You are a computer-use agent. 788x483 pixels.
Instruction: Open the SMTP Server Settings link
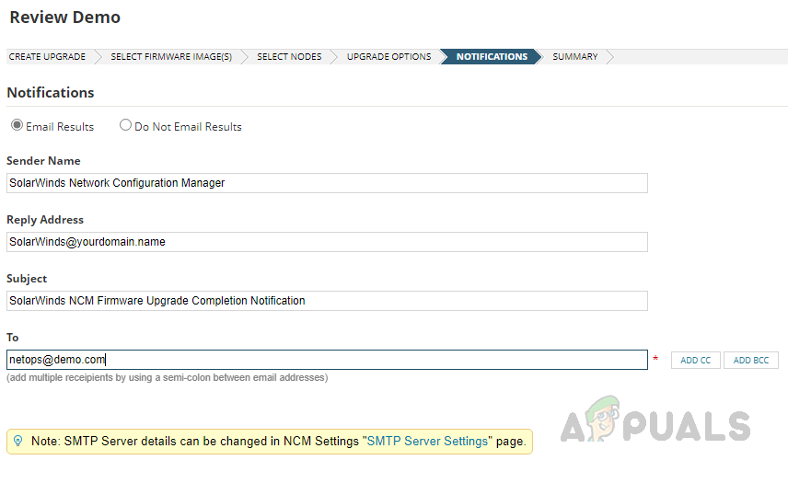tap(428, 442)
